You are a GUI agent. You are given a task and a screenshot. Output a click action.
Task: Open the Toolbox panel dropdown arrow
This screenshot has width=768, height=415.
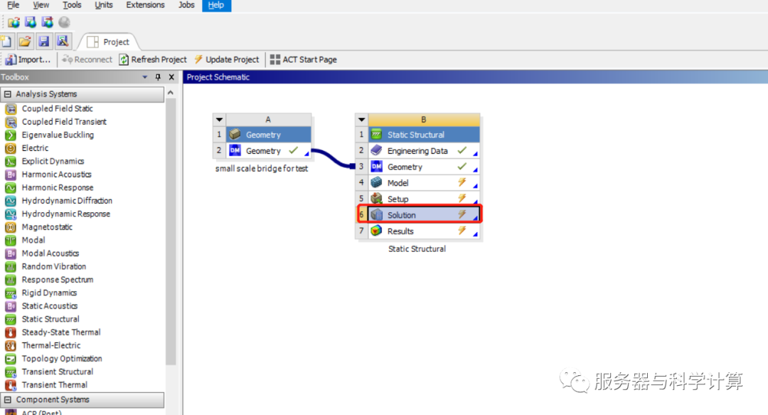tap(144, 77)
